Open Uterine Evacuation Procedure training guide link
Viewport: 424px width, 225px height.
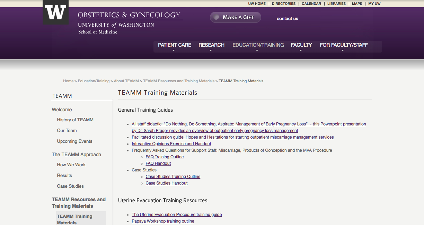(x=177, y=215)
